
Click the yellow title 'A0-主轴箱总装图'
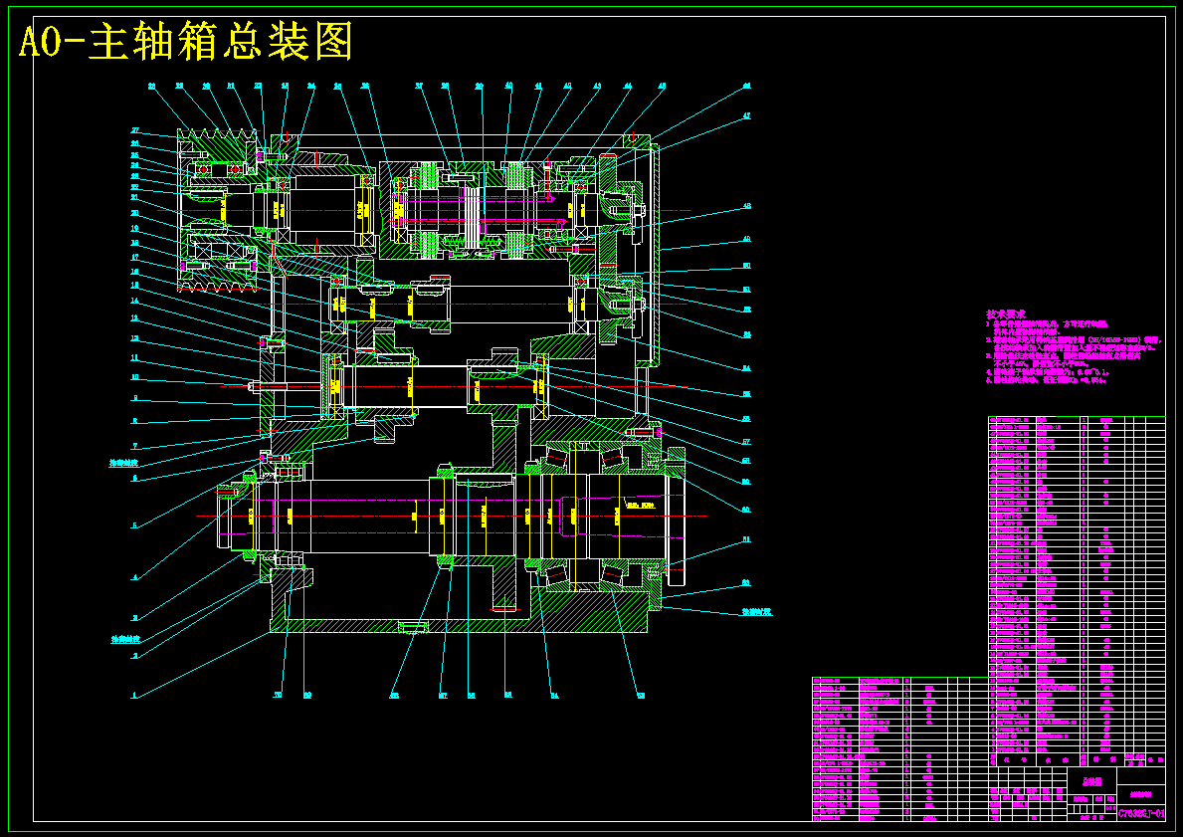coord(186,42)
